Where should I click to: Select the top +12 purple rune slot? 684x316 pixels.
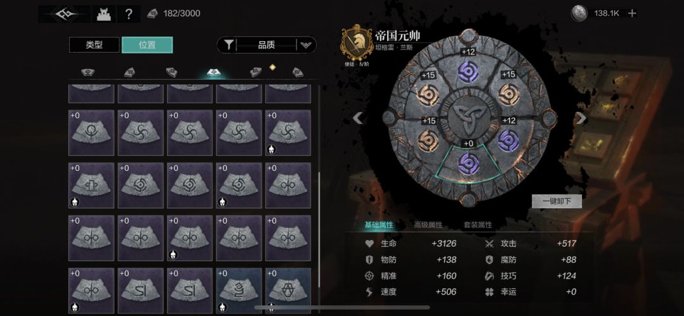468,72
